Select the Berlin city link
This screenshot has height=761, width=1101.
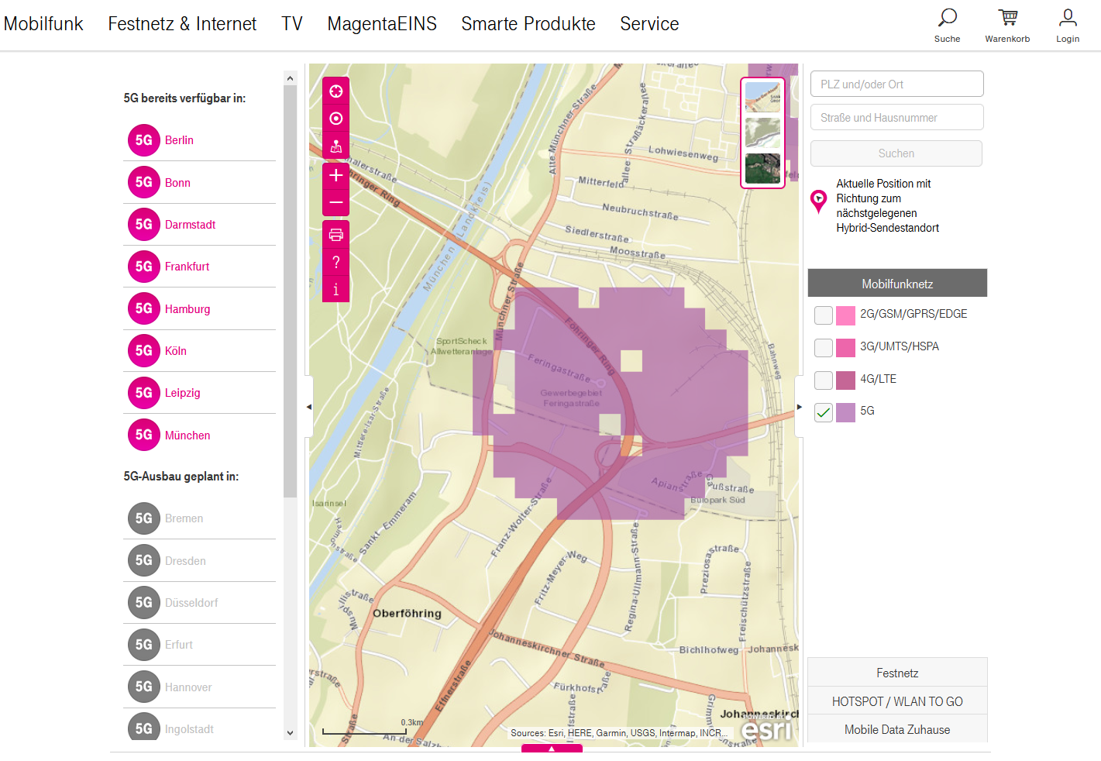click(179, 140)
